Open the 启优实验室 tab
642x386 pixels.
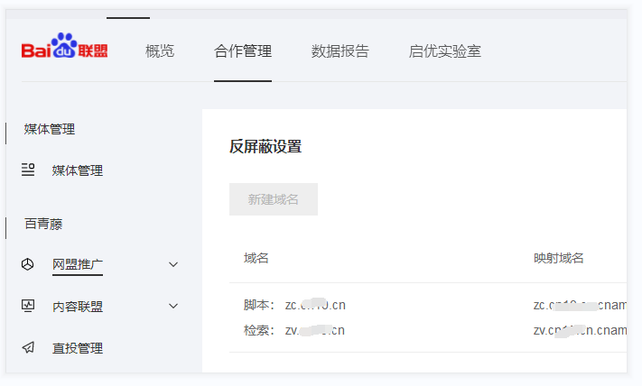coord(444,51)
